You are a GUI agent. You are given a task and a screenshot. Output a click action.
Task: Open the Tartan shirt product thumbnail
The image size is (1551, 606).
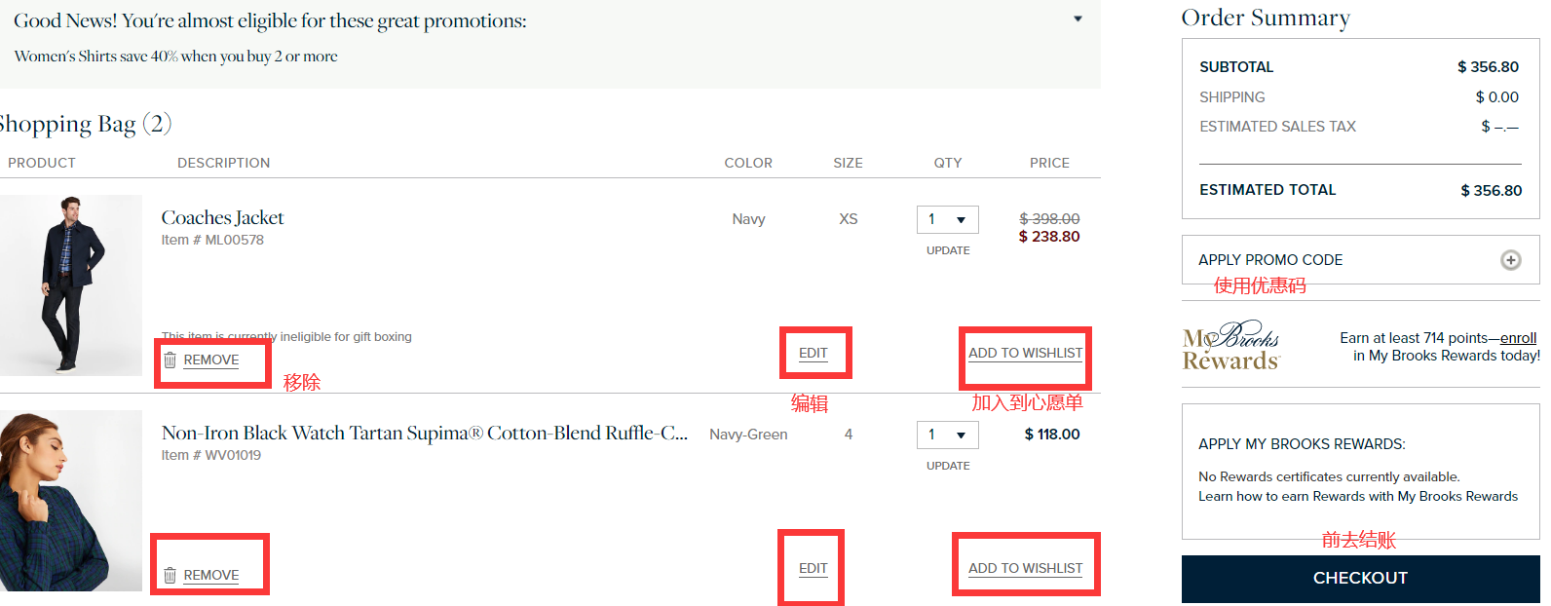(x=71, y=500)
